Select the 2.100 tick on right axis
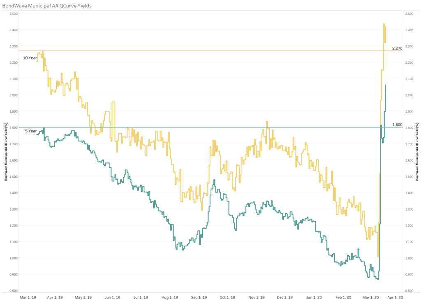Image resolution: width=421 pixels, height=301 pixels. (409, 79)
